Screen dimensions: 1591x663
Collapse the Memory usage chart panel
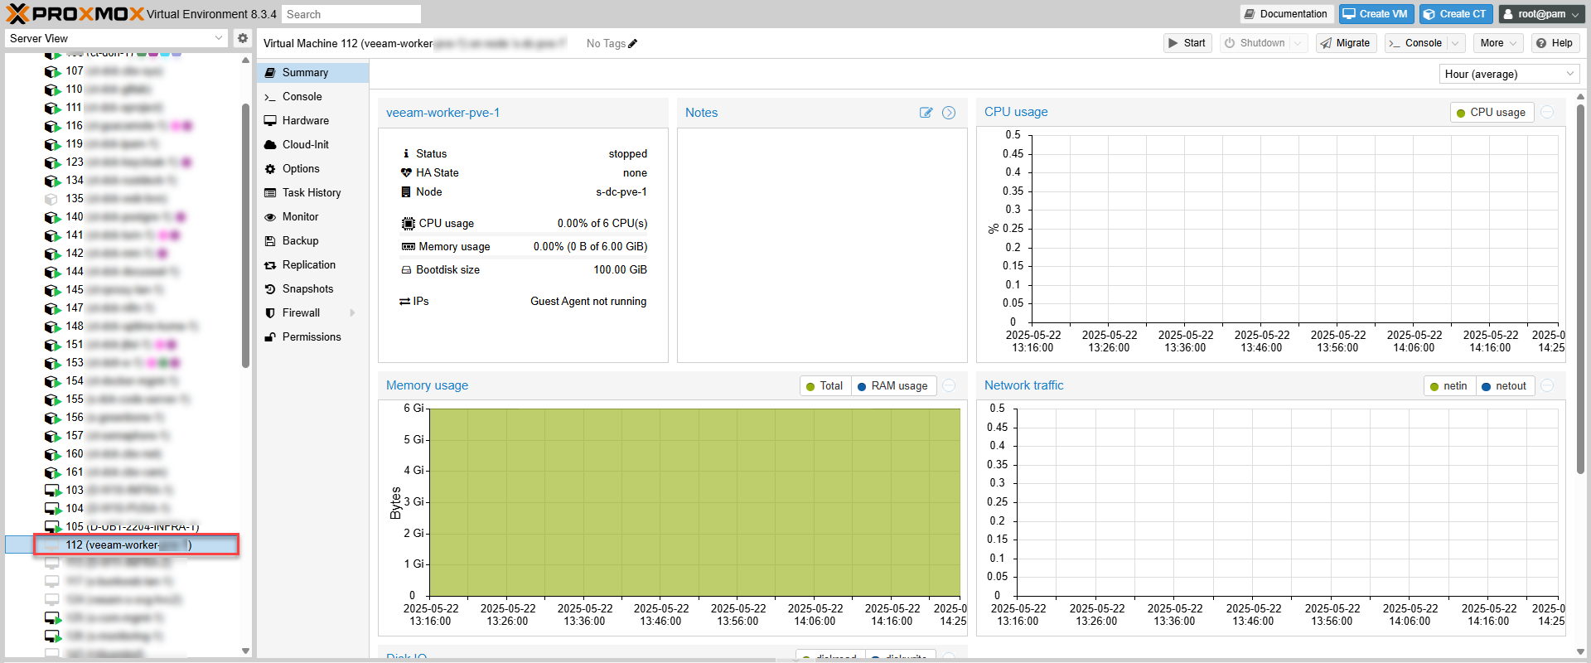949,385
